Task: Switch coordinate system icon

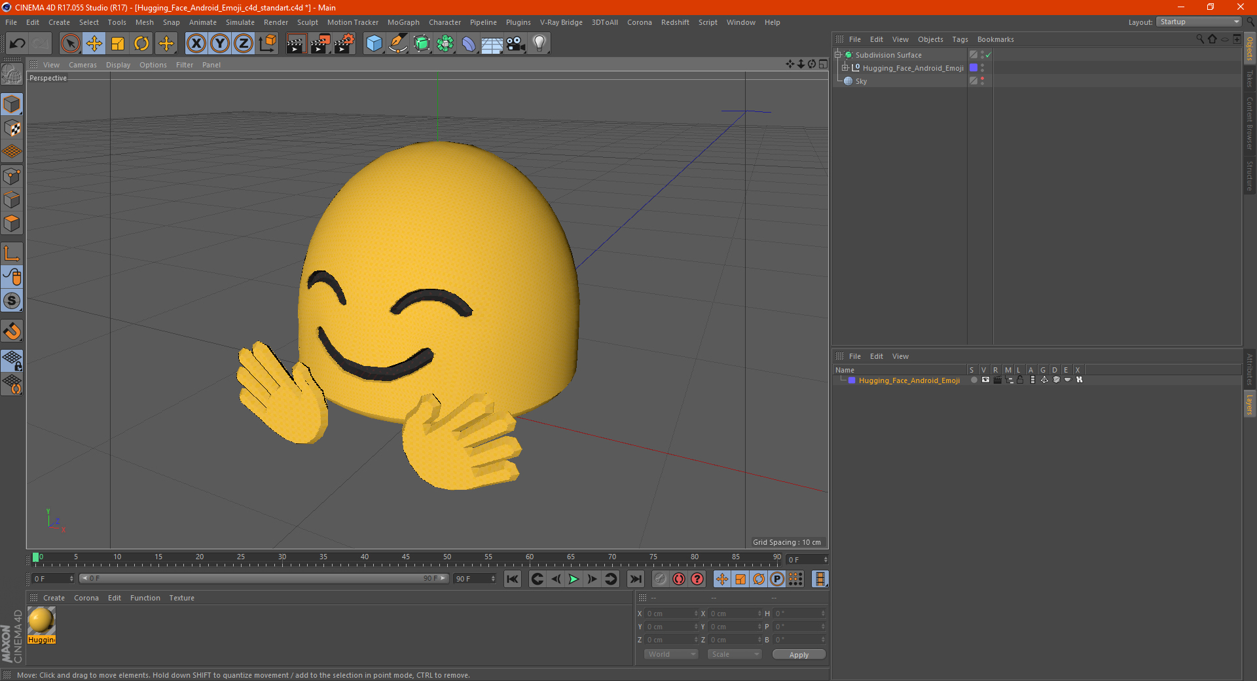Action: [267, 44]
